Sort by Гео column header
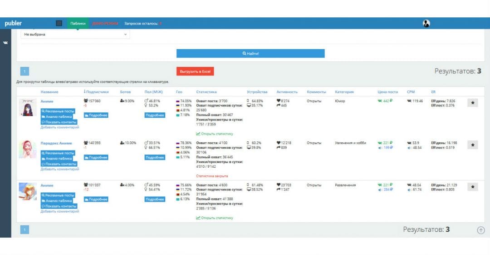This screenshot has height=255, width=490. click(x=179, y=92)
